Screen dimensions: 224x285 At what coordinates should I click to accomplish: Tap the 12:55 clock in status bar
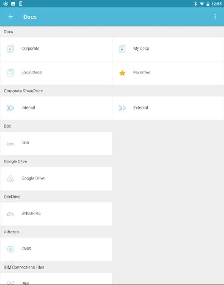[216, 4]
